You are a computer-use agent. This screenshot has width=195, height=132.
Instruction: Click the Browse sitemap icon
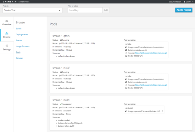coord(7,33)
